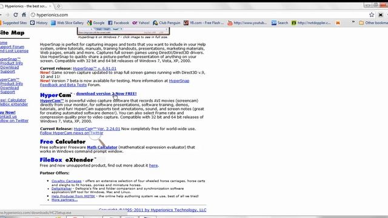Go to the browser home page icon
Image resolution: width=388 pixels, height=218 pixels.
24,15
